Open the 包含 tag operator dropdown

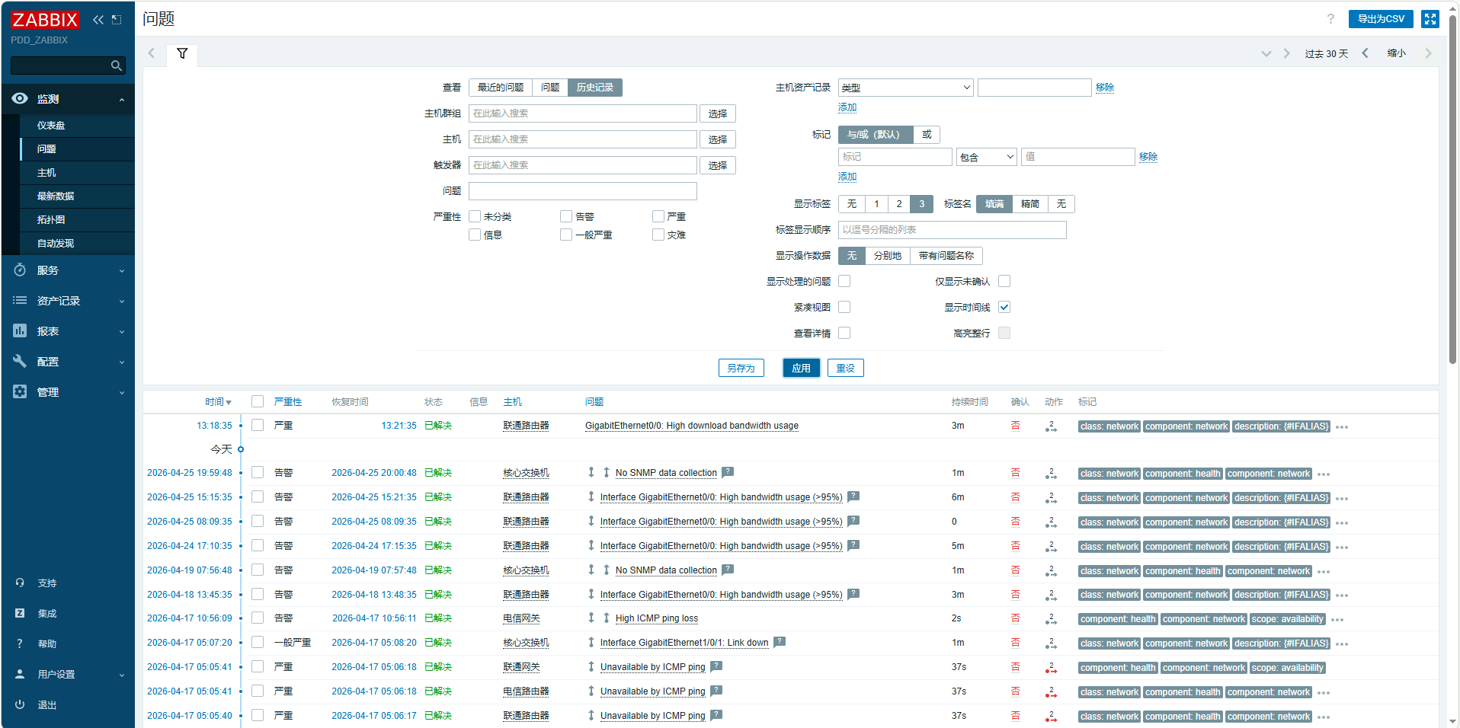tap(987, 158)
